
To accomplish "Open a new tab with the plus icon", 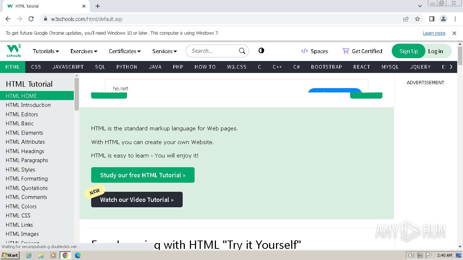I will [x=98, y=6].
